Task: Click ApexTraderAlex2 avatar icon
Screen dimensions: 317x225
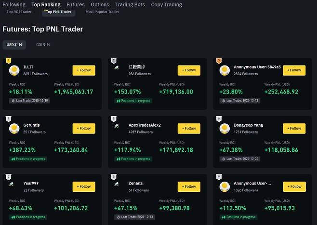Action: coord(117,126)
